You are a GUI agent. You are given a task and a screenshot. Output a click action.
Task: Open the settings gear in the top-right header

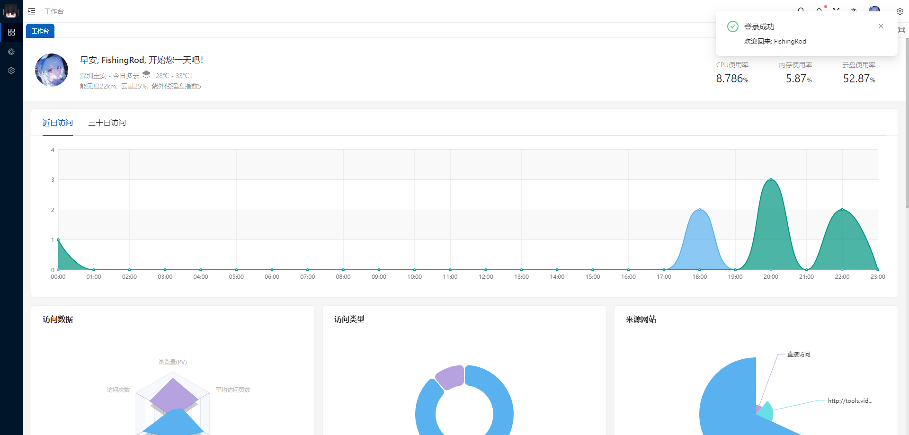click(x=900, y=11)
